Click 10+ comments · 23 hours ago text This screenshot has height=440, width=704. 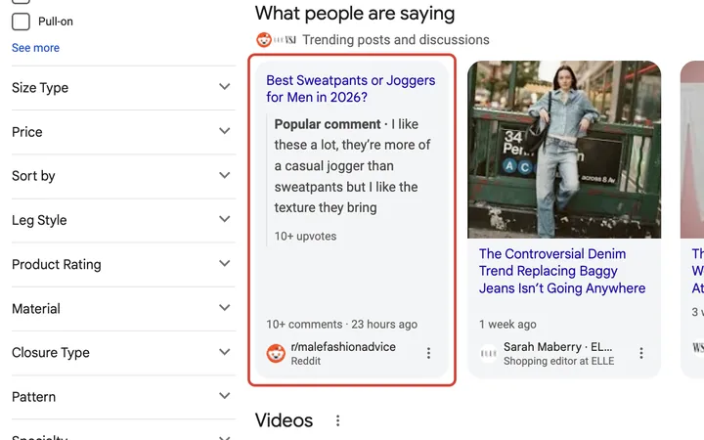341,325
